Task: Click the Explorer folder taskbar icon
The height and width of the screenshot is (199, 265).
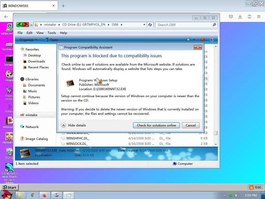Action: 20,195
